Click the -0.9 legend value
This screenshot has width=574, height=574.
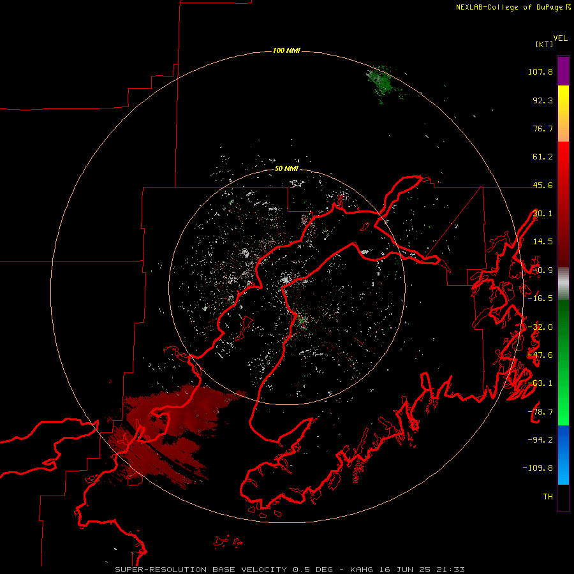pyautogui.click(x=543, y=270)
